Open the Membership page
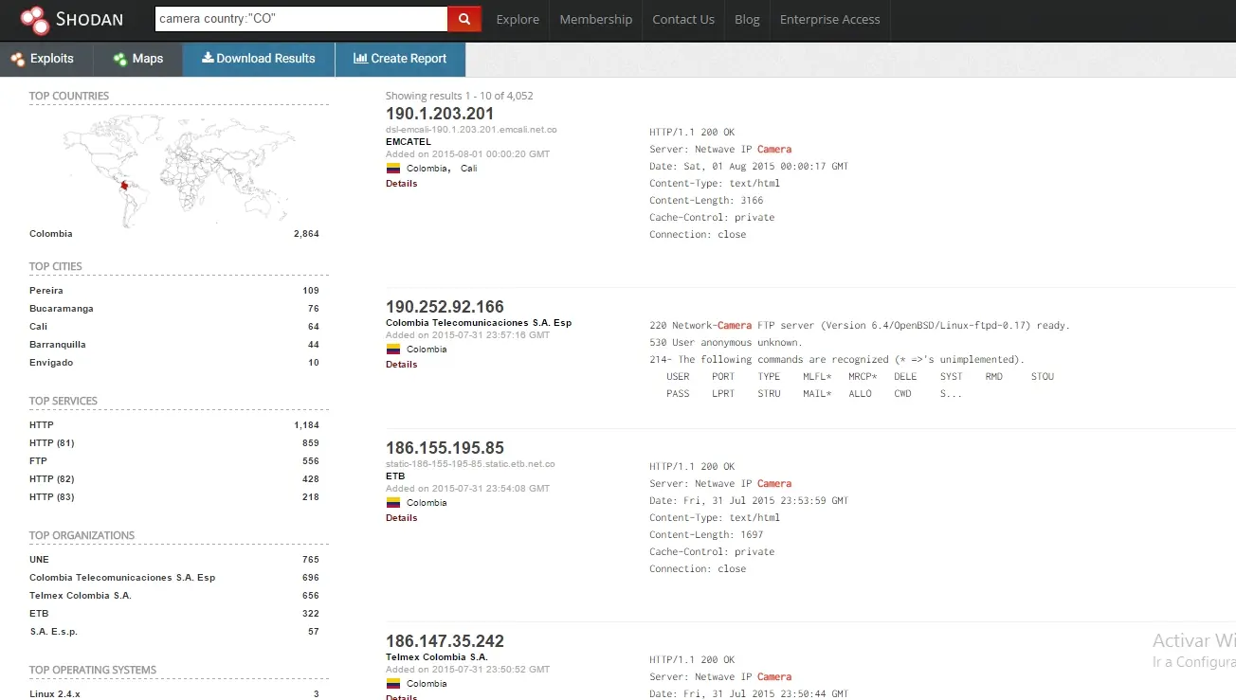Screen dimensions: 1236x700 click(596, 19)
